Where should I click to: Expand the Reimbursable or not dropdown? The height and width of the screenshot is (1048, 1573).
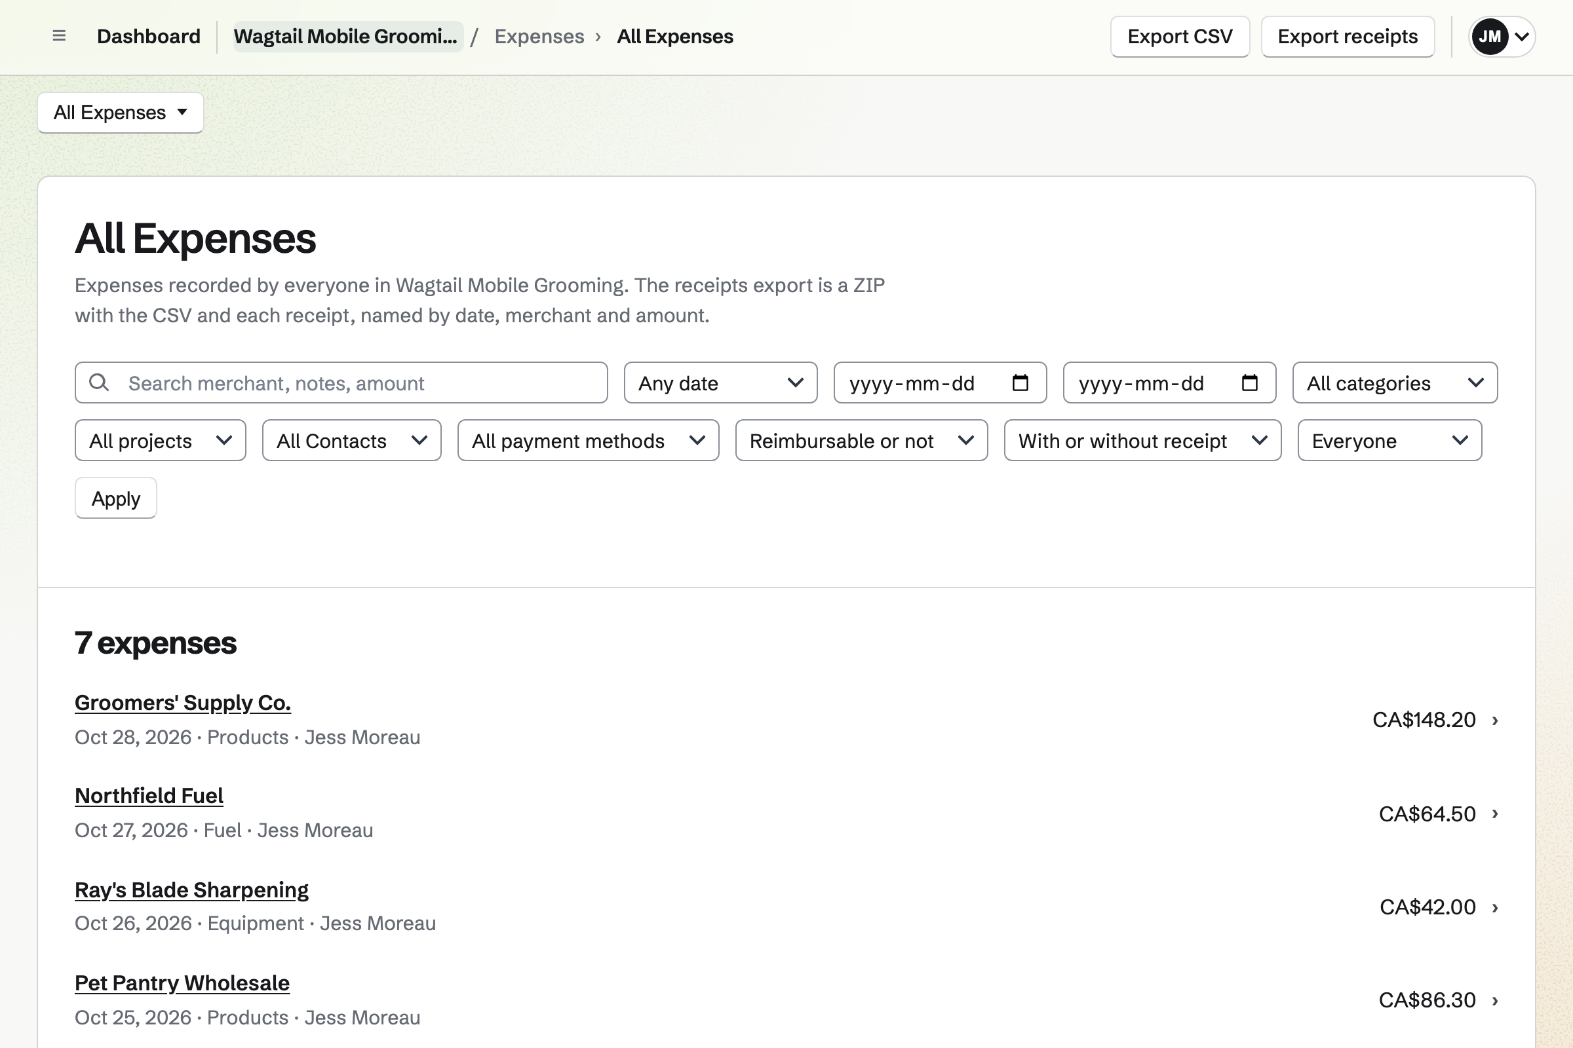tap(861, 440)
